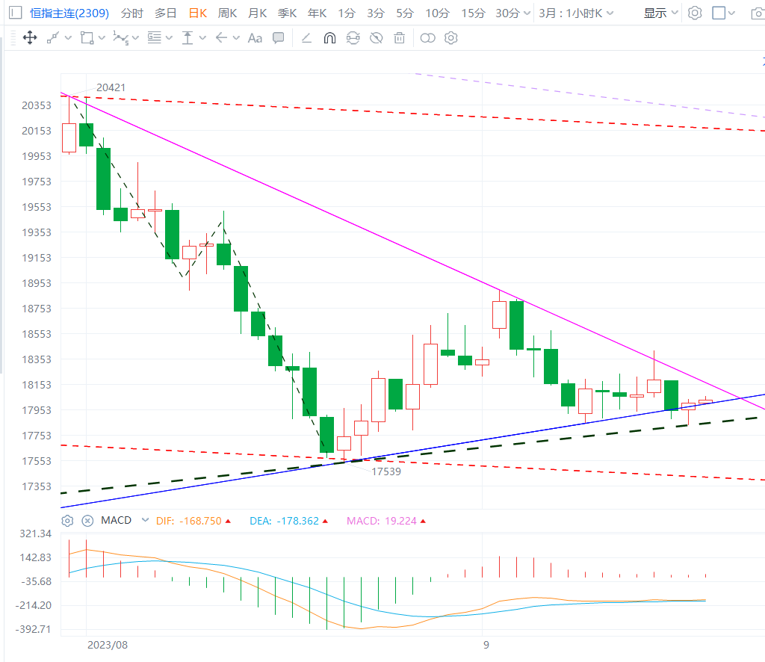Click the DIF: -168.750 value
Image resolution: width=765 pixels, height=662 pixels.
pos(189,521)
